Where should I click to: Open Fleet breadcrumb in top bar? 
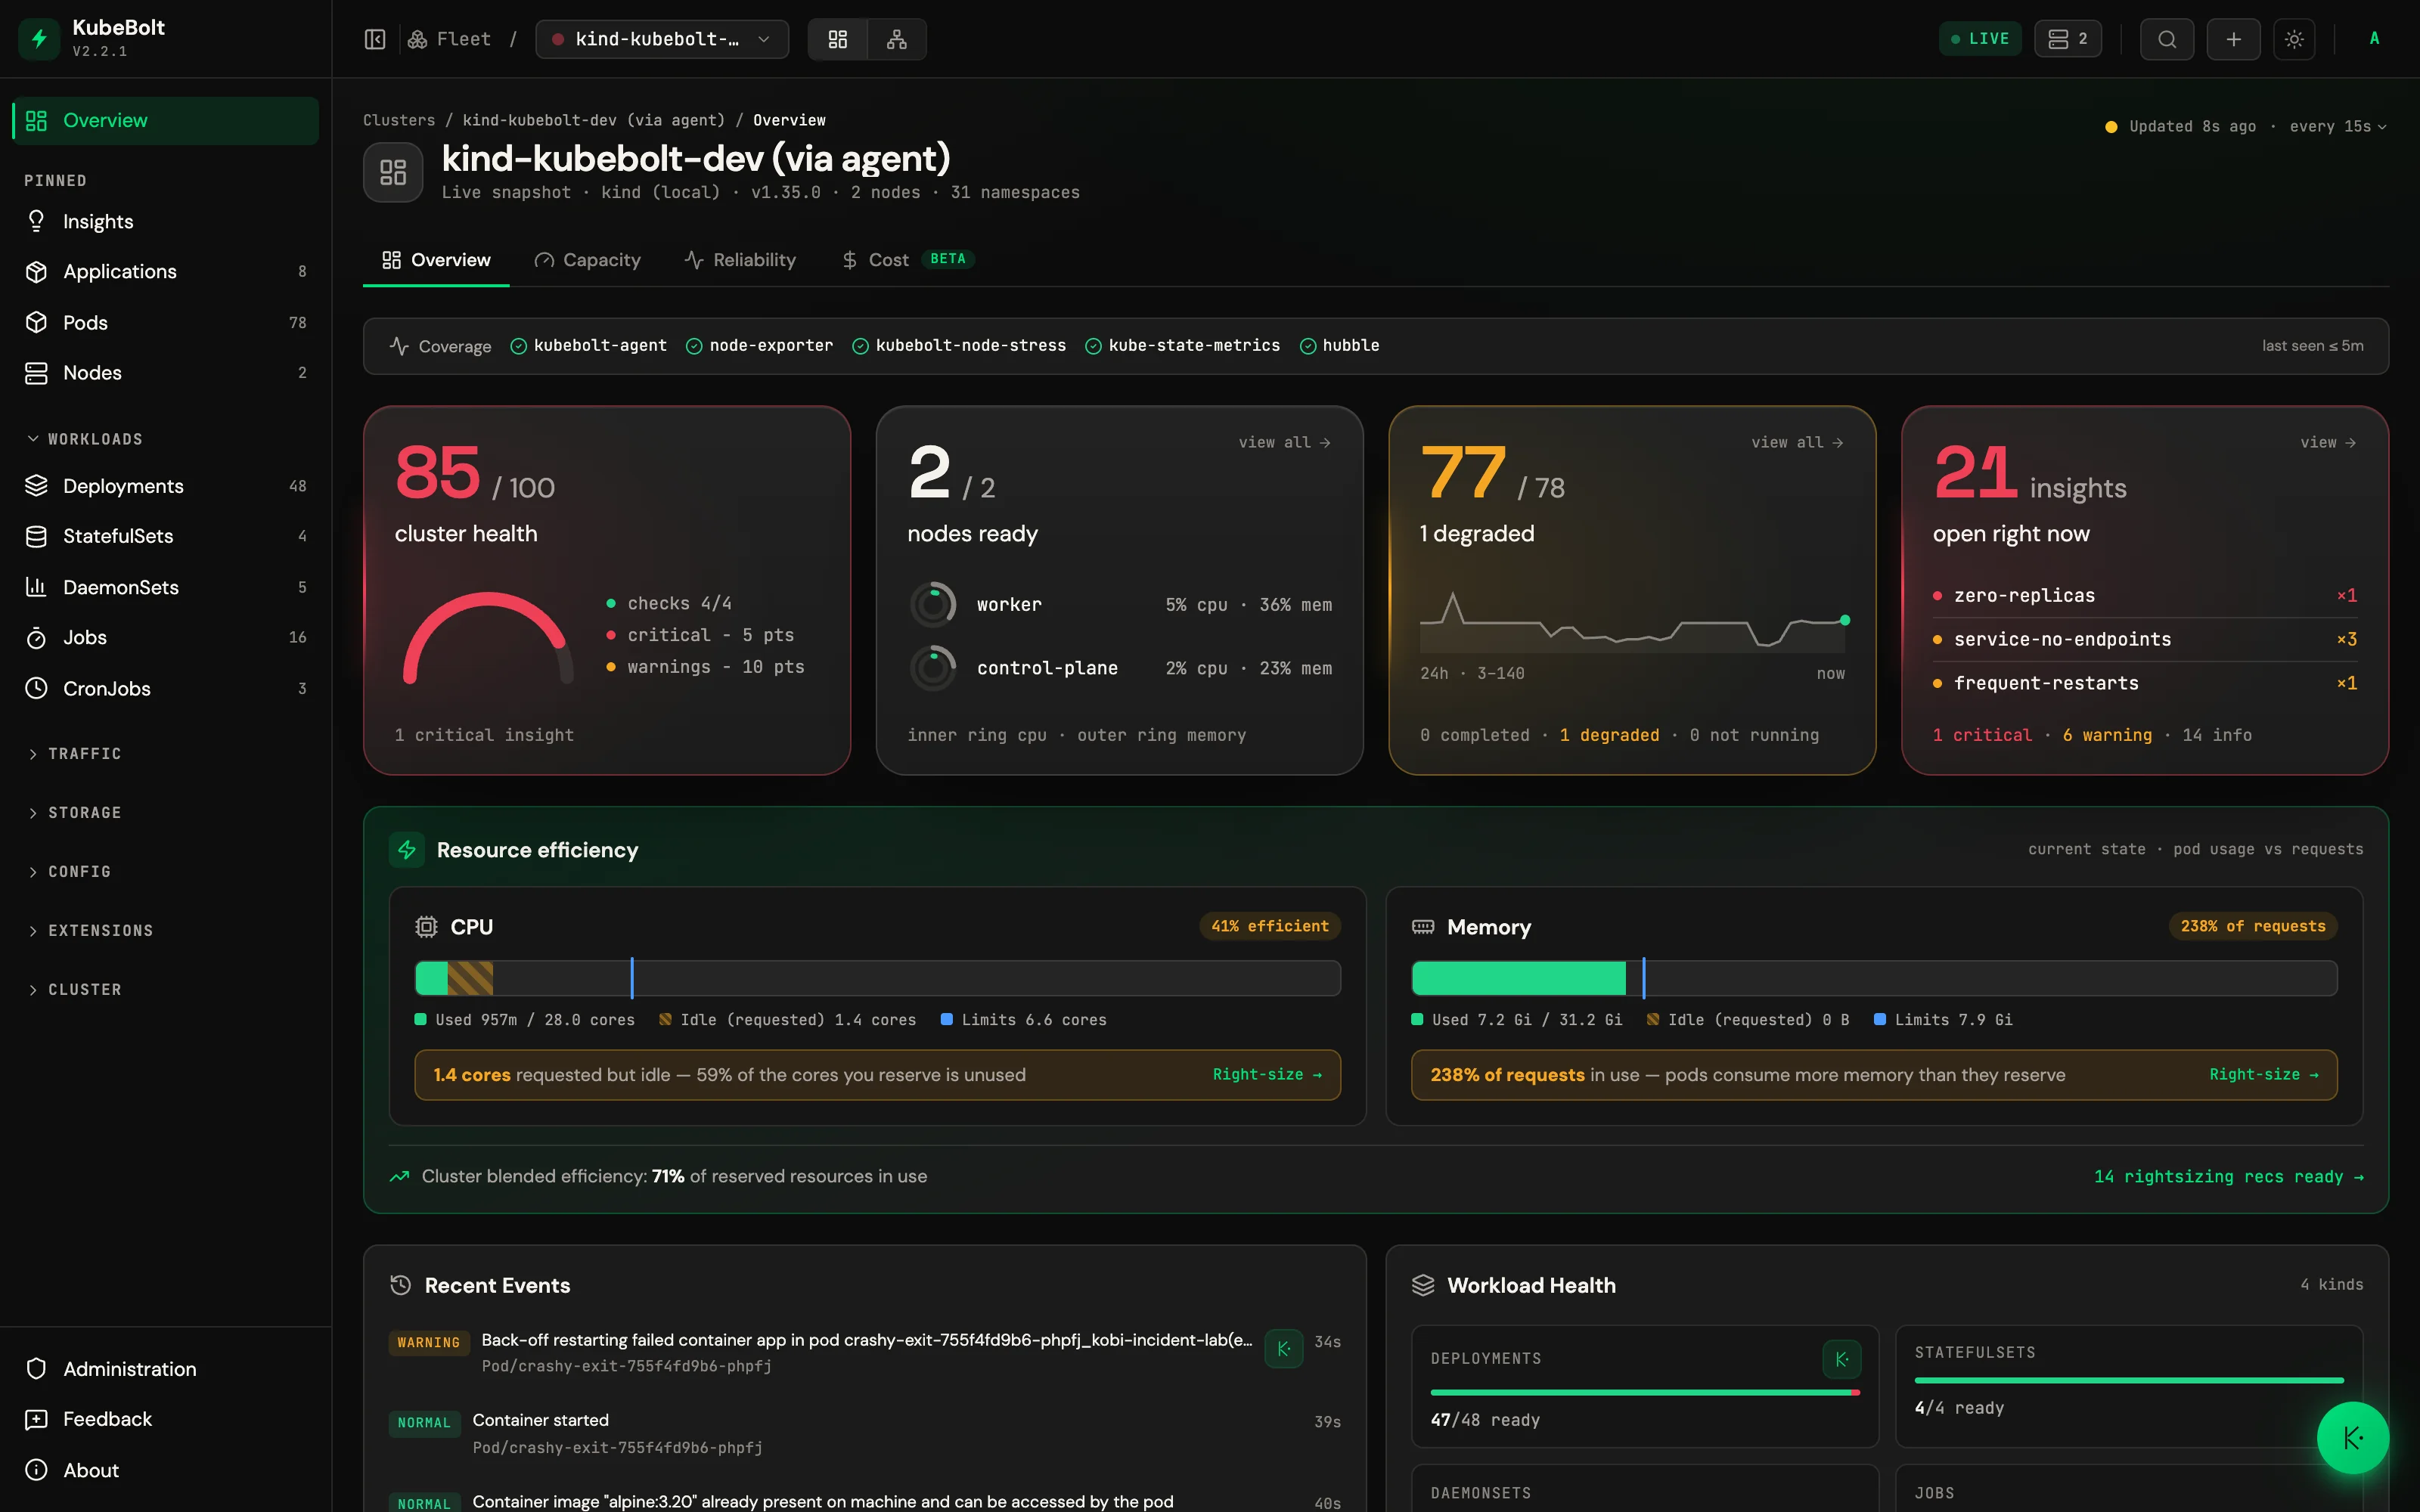pyautogui.click(x=449, y=39)
